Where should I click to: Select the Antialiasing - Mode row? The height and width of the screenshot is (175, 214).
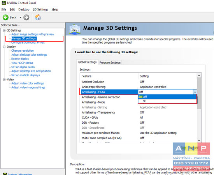click(109, 102)
